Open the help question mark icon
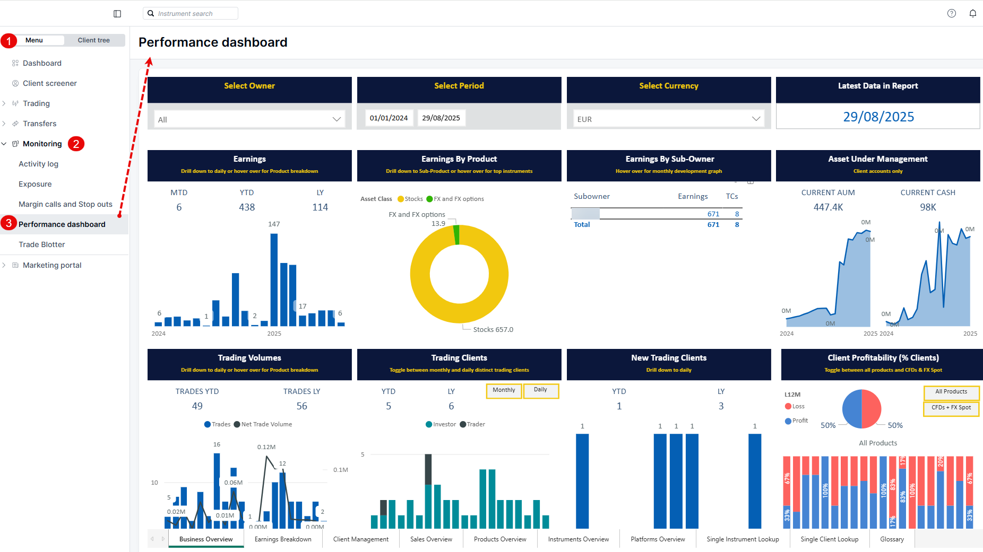983x552 pixels. [x=951, y=13]
